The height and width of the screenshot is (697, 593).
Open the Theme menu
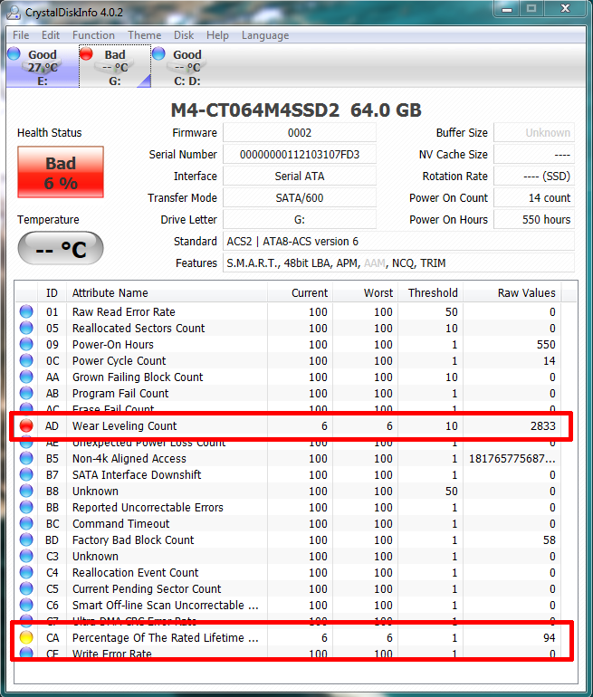pyautogui.click(x=145, y=35)
